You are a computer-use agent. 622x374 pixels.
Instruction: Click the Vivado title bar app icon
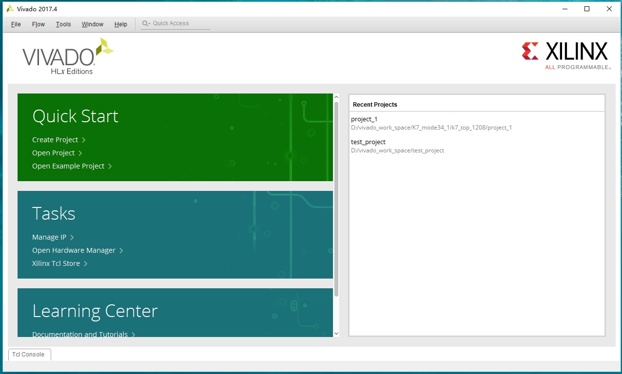(10, 9)
